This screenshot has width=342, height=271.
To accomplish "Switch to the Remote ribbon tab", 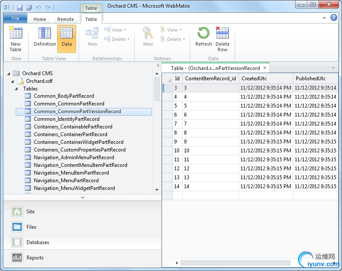I will (x=65, y=19).
